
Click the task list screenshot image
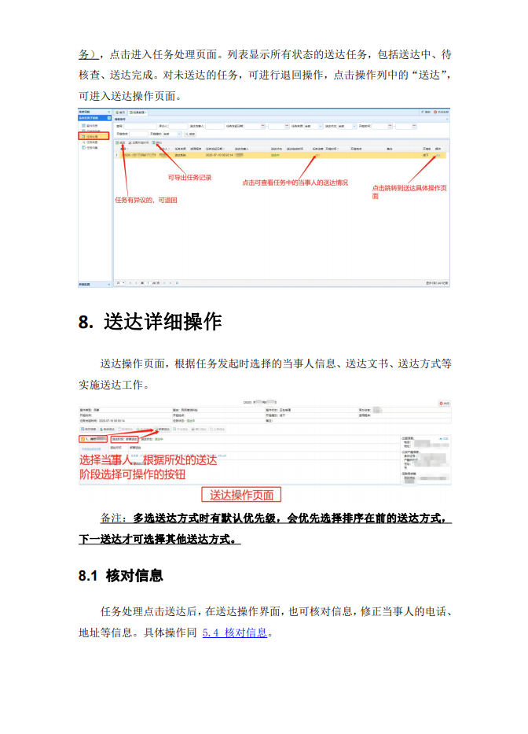[264, 197]
